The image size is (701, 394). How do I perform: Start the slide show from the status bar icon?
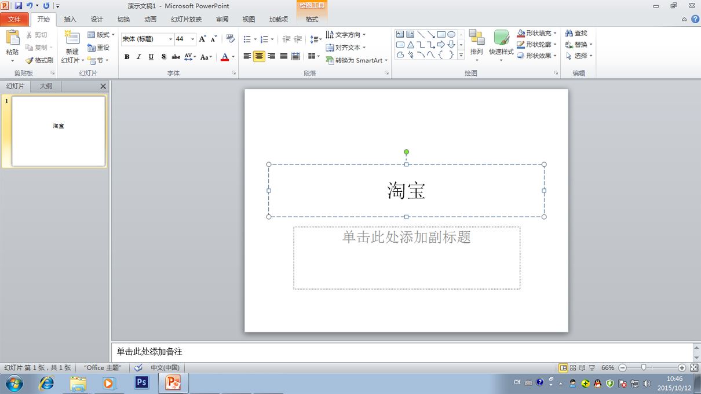pos(592,368)
